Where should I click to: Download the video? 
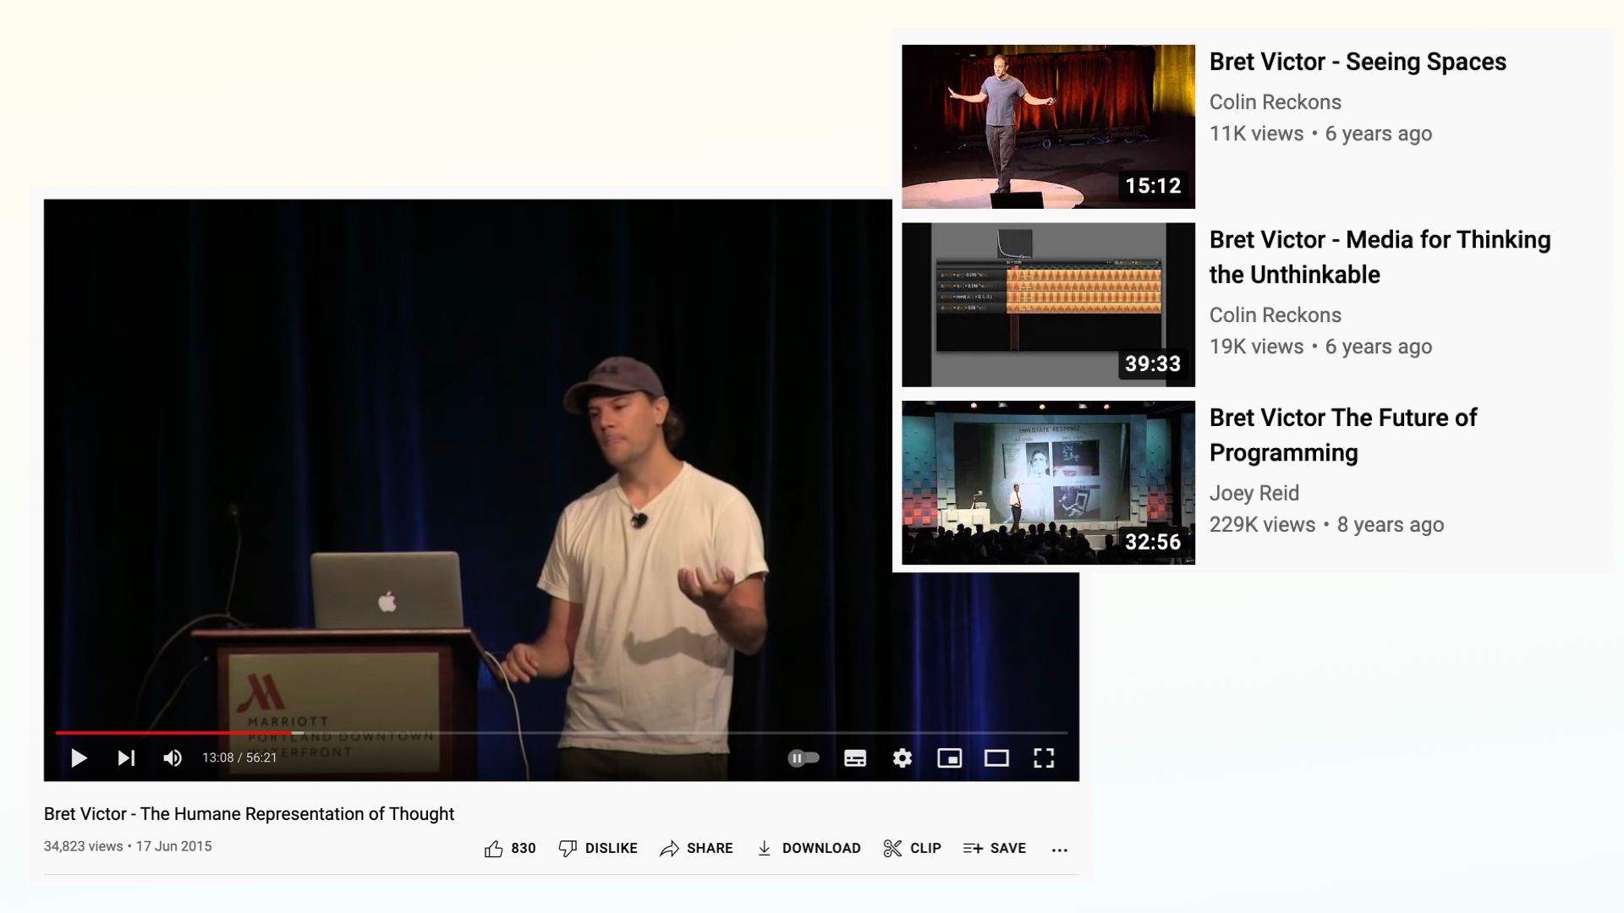(x=809, y=848)
